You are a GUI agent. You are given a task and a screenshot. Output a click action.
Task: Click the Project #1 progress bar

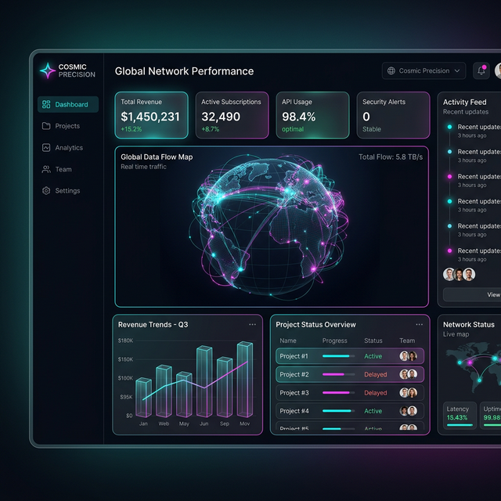click(337, 356)
